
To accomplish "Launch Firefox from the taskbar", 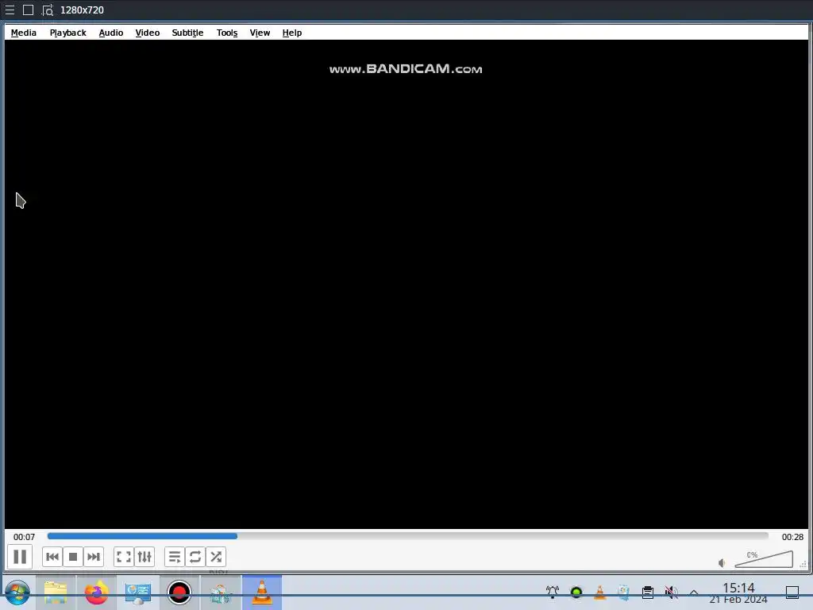I will [96, 593].
